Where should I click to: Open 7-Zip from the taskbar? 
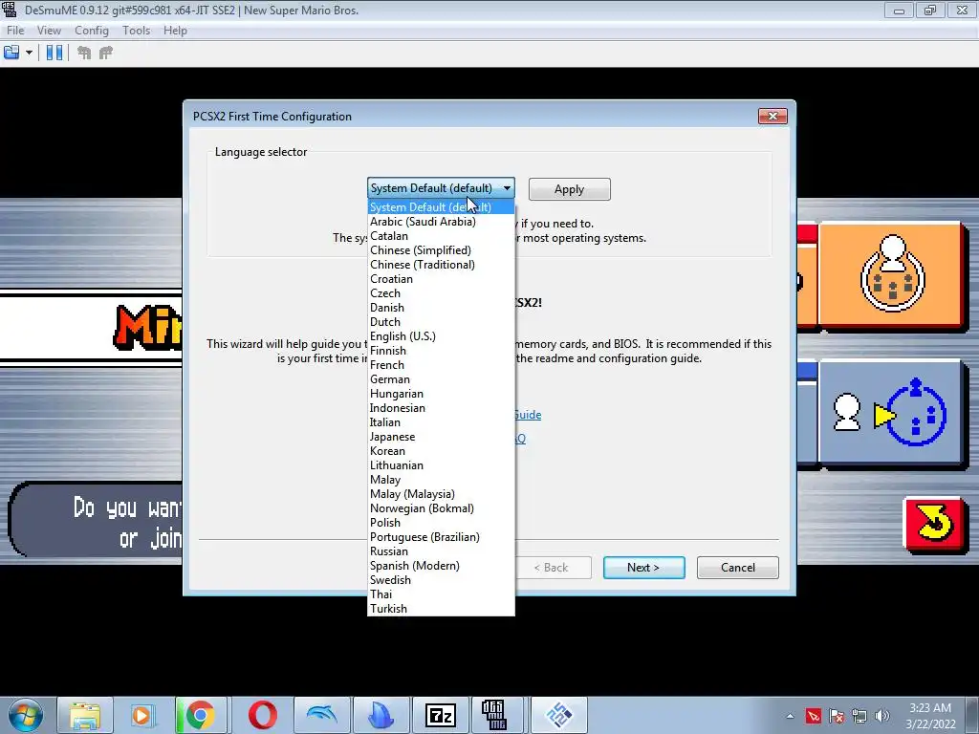[x=440, y=715]
